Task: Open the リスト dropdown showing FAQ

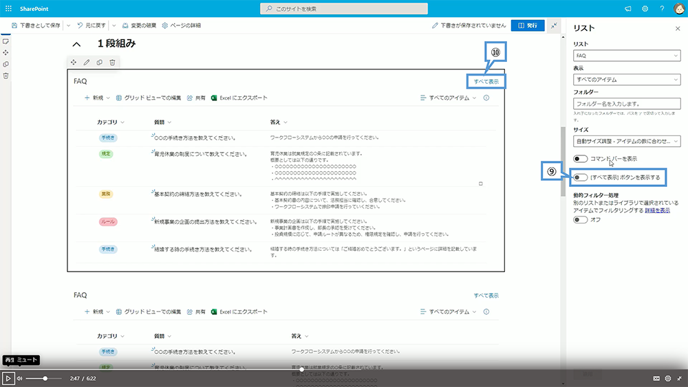Action: (x=627, y=56)
